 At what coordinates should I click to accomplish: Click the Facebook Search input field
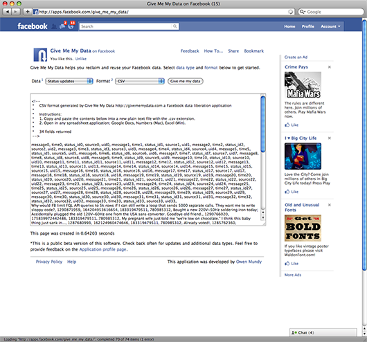(125, 26)
